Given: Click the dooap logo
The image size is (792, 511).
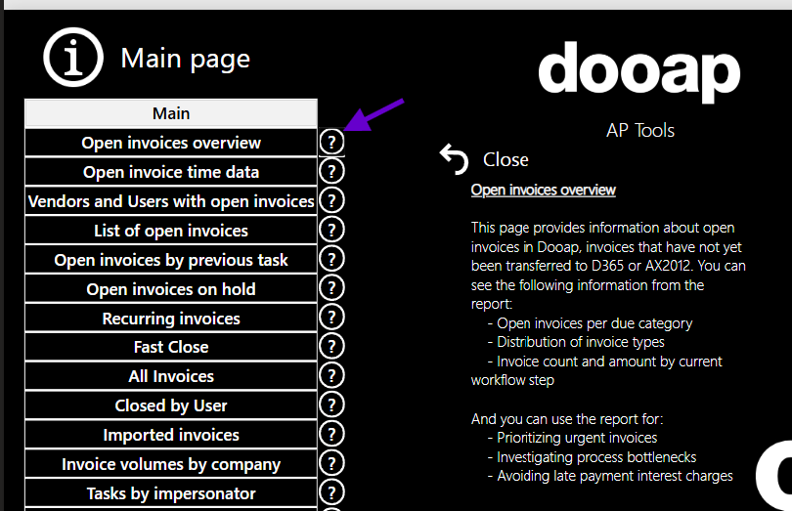Looking at the screenshot, I should click(x=639, y=71).
